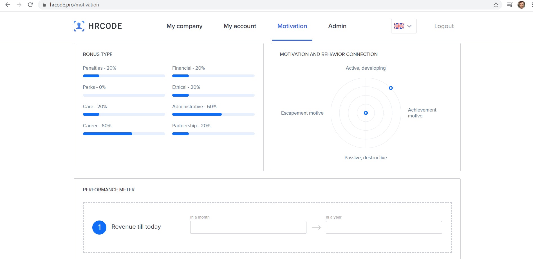
Task: Click the 'in a month' input field
Action: [248, 227]
